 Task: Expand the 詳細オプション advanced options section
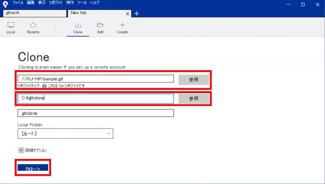[x=21, y=150]
